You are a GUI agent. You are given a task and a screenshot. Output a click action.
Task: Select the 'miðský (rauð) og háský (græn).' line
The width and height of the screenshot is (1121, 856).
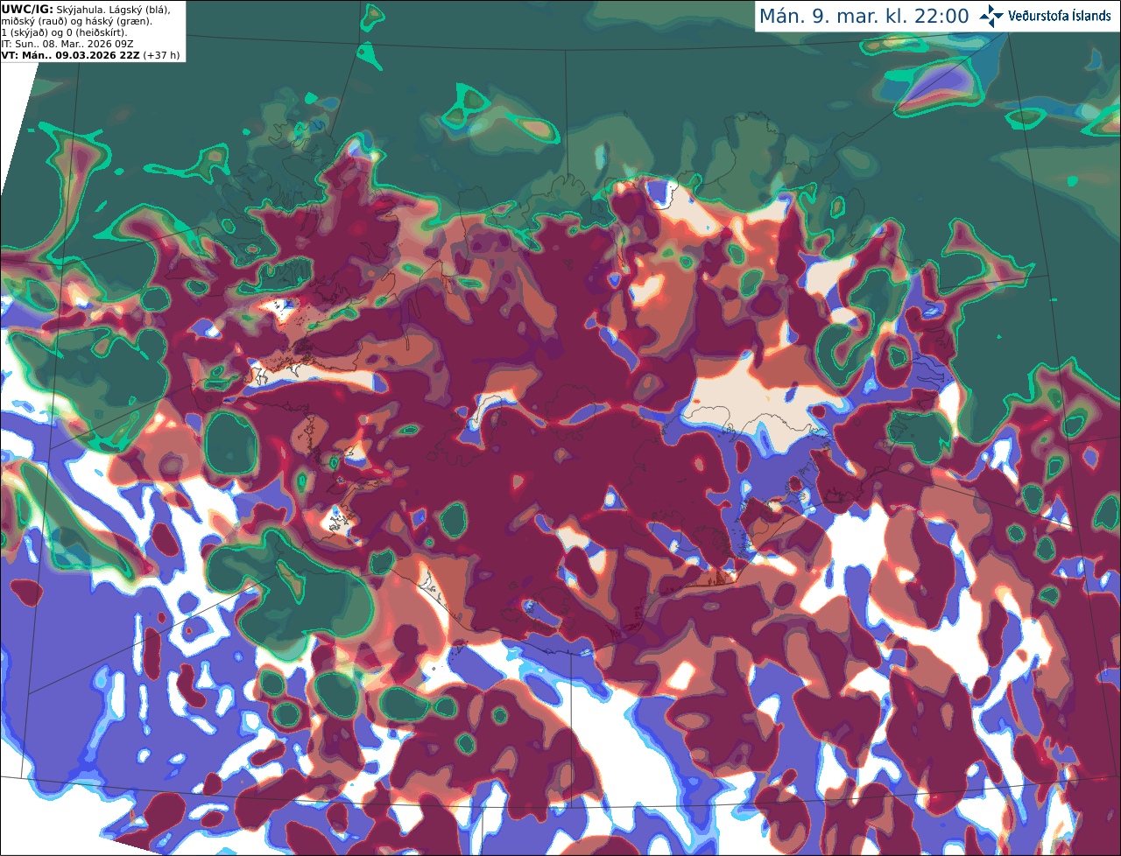click(x=76, y=21)
